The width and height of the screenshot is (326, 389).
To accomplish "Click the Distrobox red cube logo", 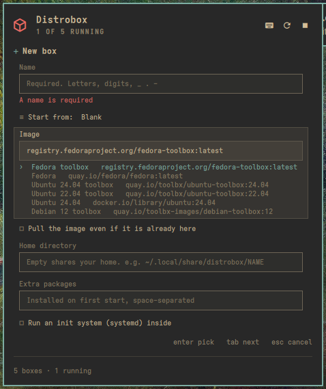I will pyautogui.click(x=20, y=25).
